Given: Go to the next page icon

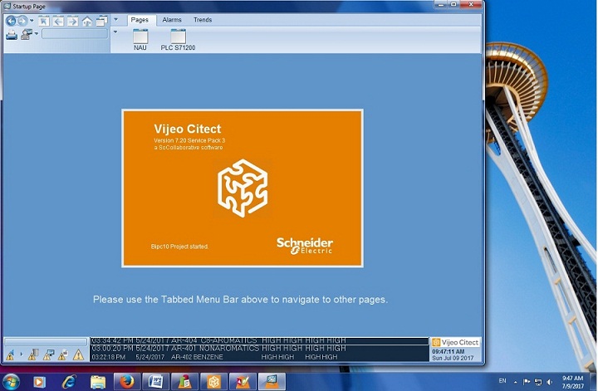Looking at the screenshot, I should [72, 21].
